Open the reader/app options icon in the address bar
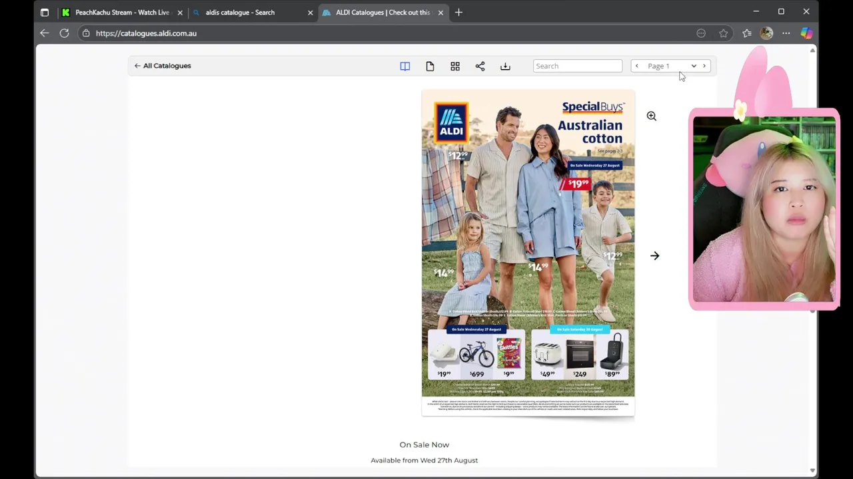This screenshot has width=853, height=479. point(701,33)
